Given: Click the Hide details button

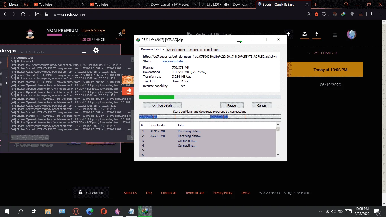Looking at the screenshot, I should pos(162,105).
